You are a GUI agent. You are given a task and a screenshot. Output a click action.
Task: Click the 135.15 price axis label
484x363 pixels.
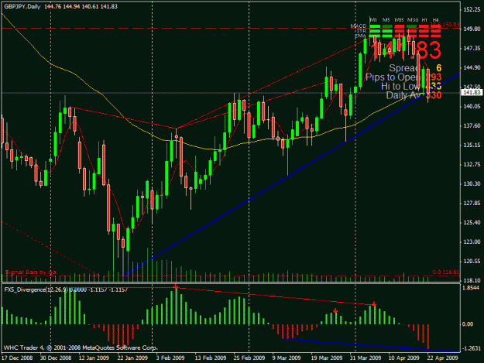pyautogui.click(x=472, y=145)
